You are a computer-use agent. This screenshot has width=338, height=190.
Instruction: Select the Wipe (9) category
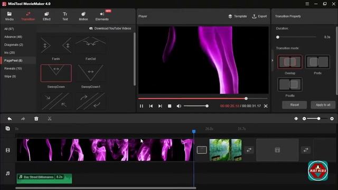[10, 77]
